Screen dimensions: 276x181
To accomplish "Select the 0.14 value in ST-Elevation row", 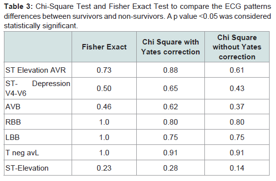I will [237, 168].
